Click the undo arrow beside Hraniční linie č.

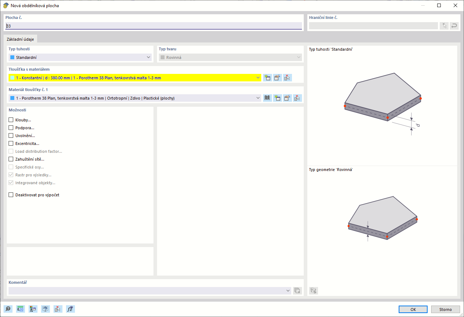point(454,26)
